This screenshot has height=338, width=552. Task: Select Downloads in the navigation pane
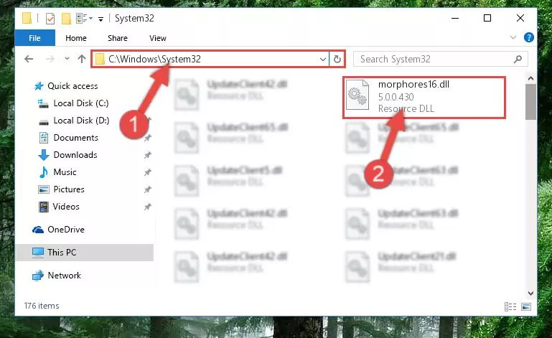(x=75, y=155)
